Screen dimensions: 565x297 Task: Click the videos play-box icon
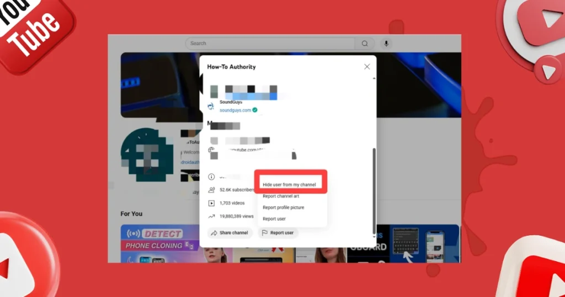211,203
